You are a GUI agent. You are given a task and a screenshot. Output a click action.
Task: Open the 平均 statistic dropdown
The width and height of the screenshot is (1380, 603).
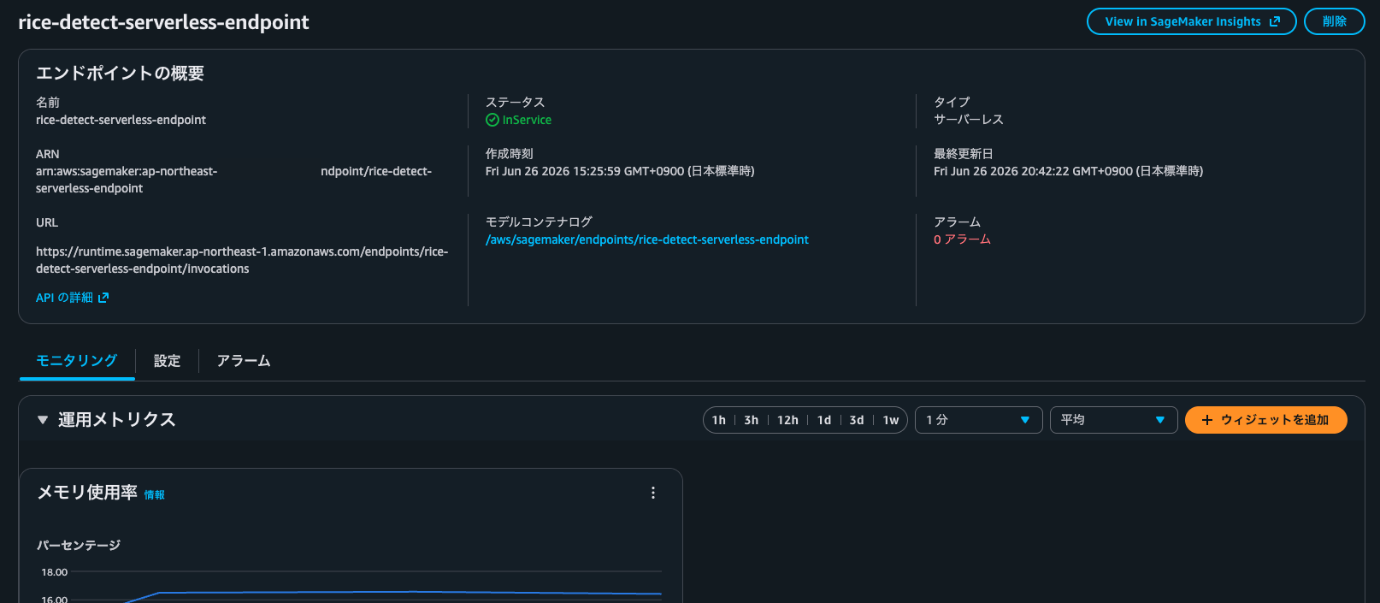[x=1113, y=420]
